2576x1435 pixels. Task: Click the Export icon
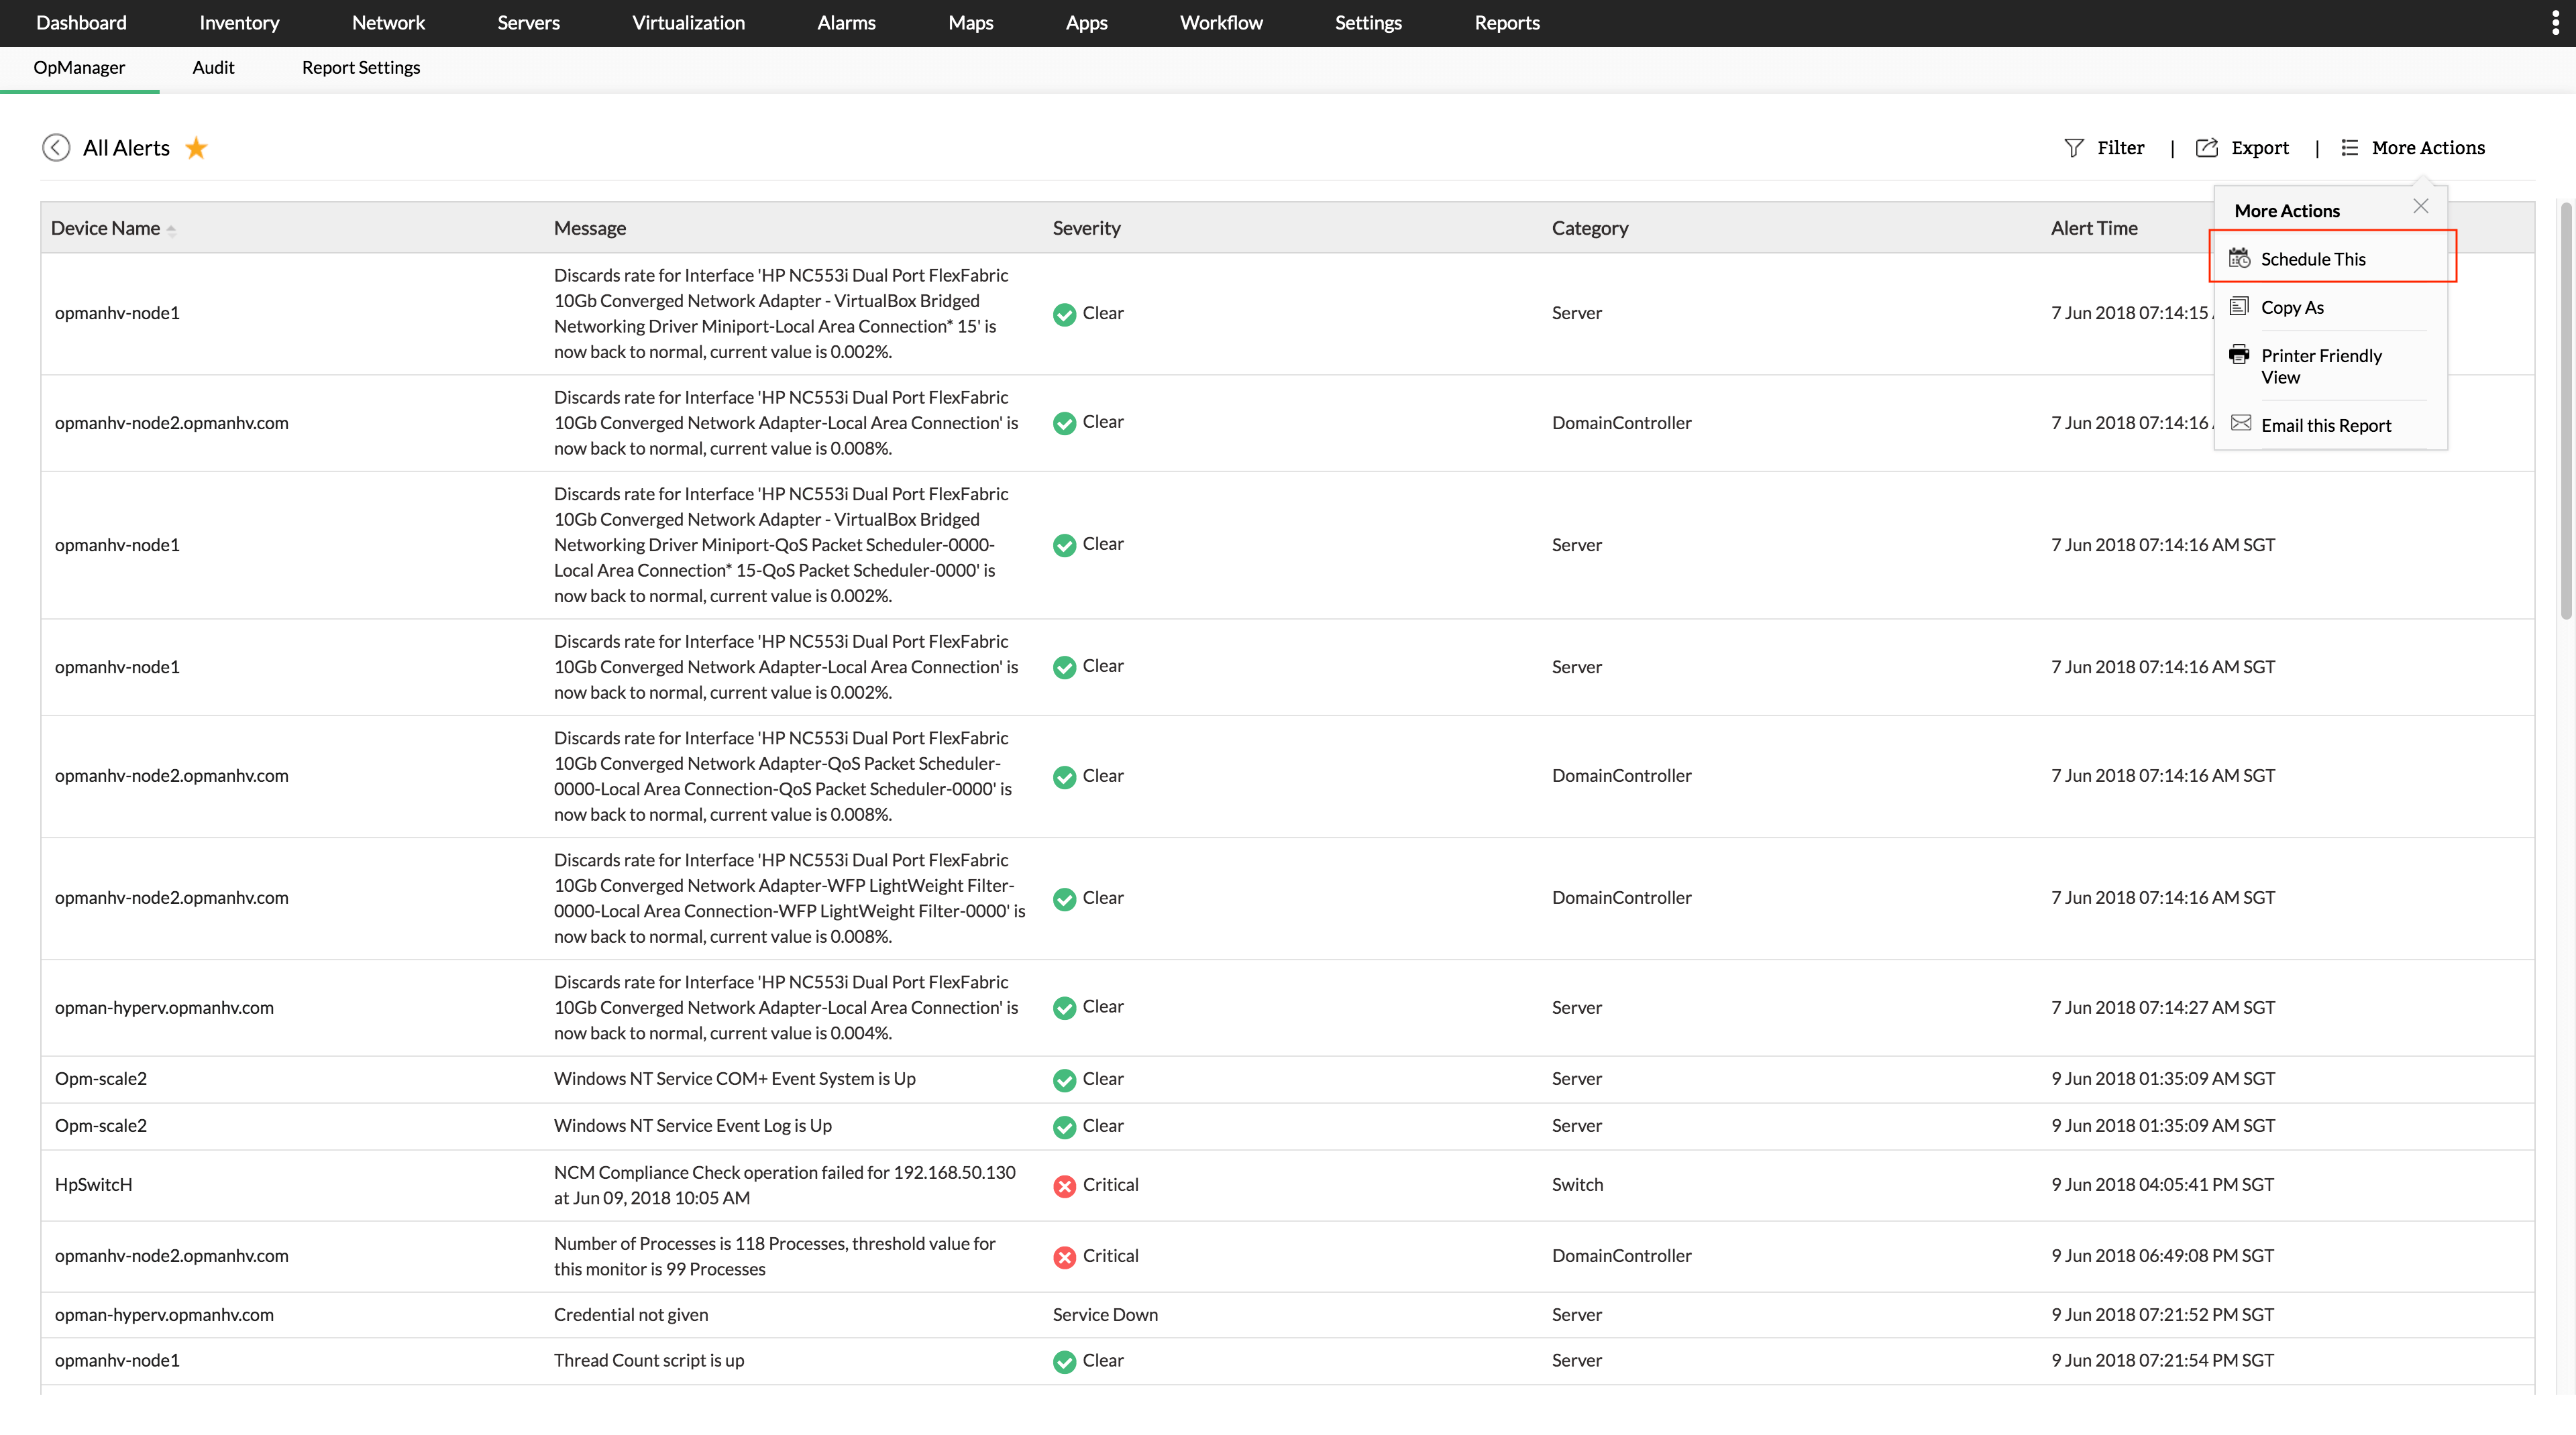[2206, 148]
